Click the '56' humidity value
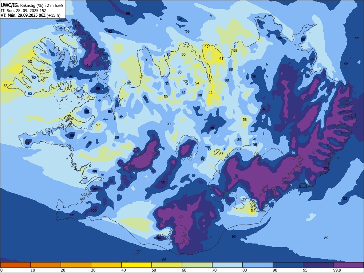 pos(42,71)
